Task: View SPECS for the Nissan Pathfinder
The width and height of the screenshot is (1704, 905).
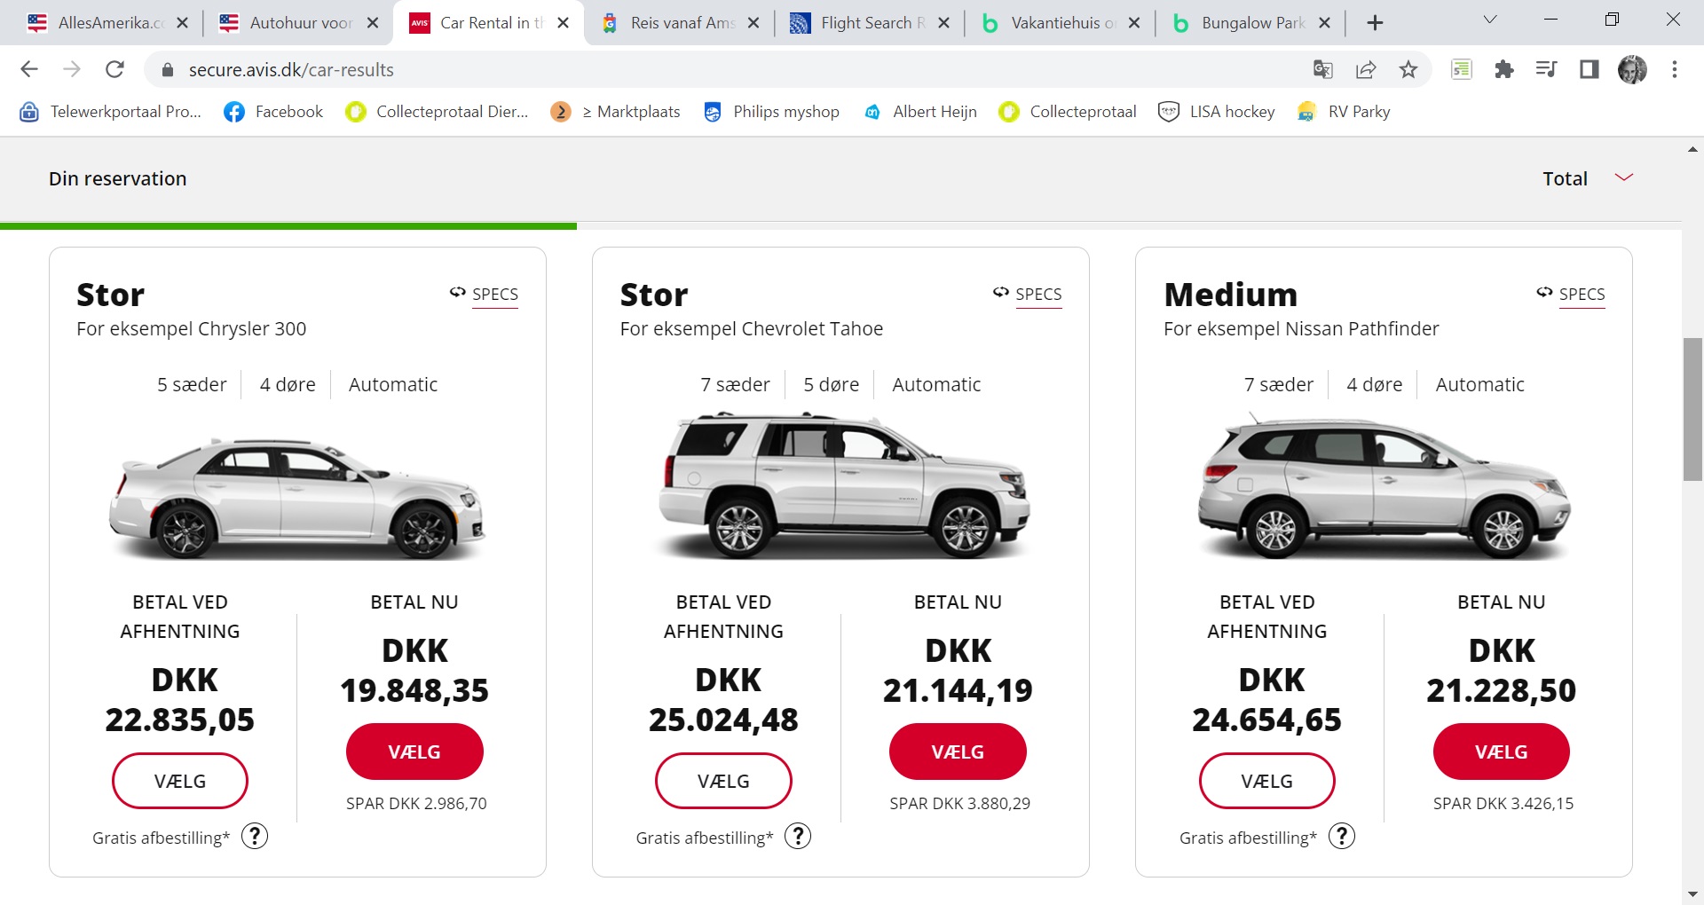Action: click(x=1581, y=294)
